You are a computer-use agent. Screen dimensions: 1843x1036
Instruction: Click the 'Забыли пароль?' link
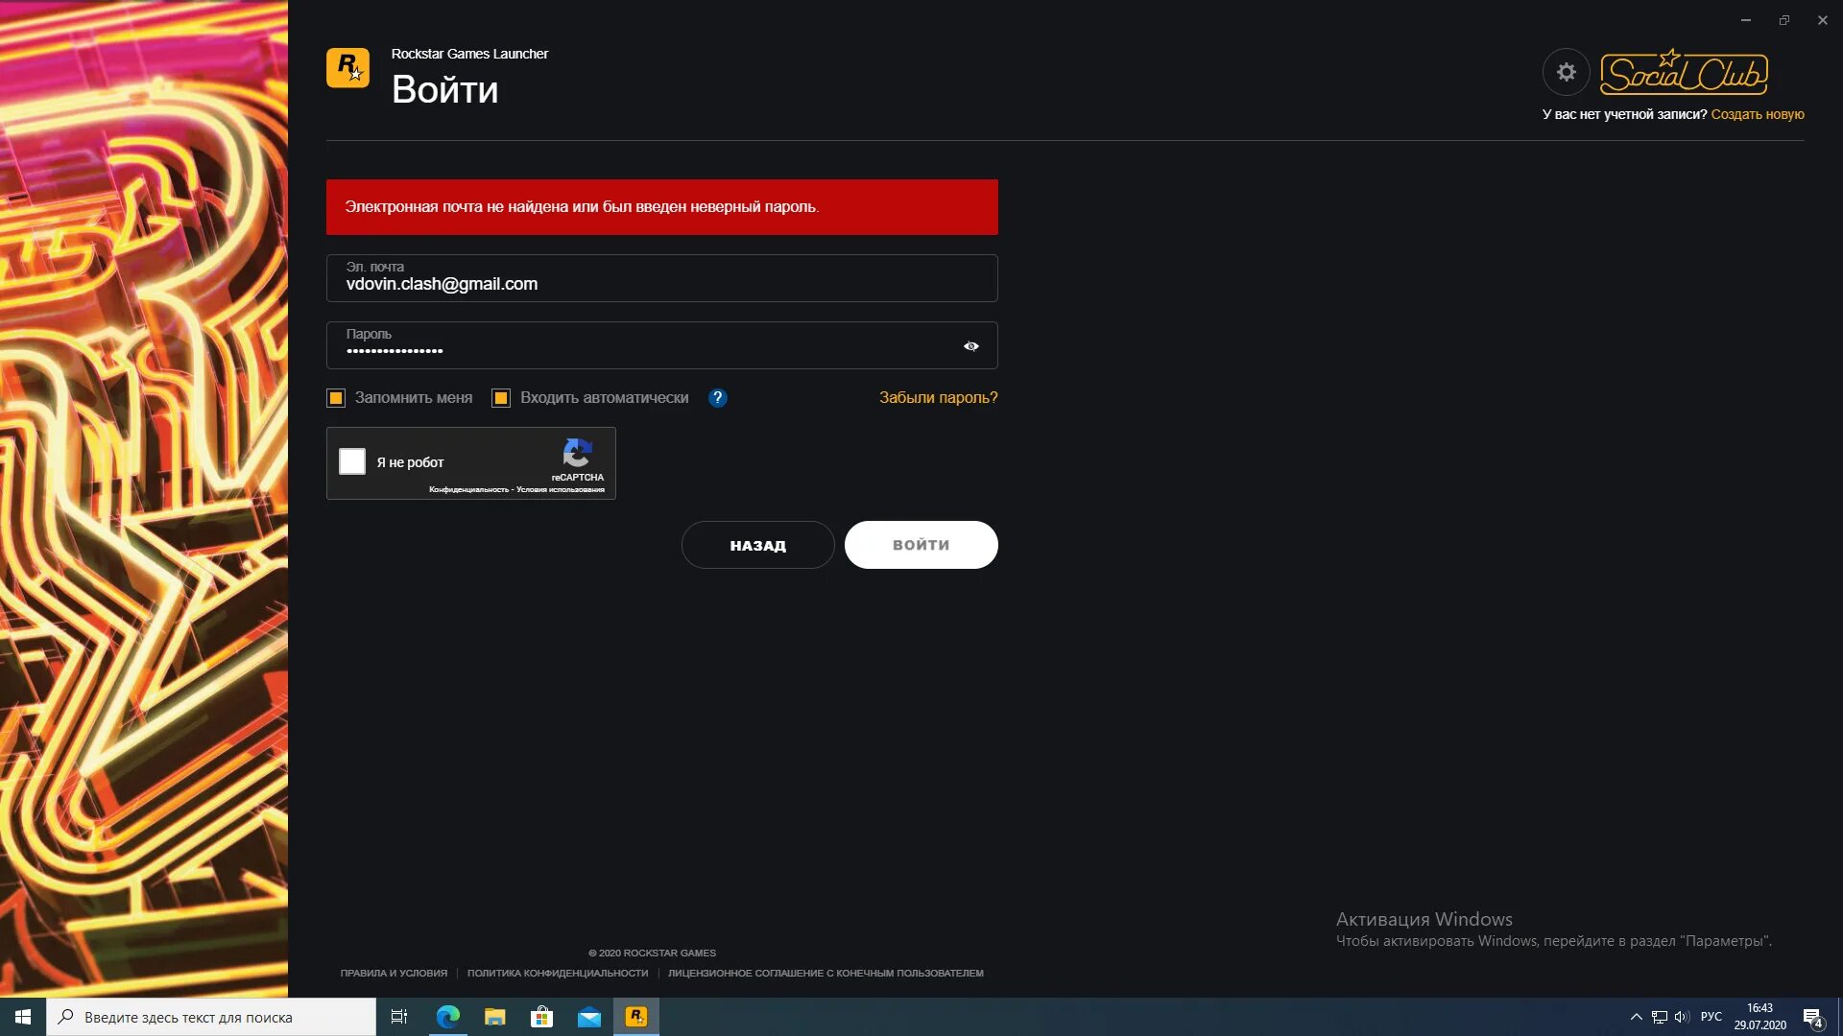(938, 397)
